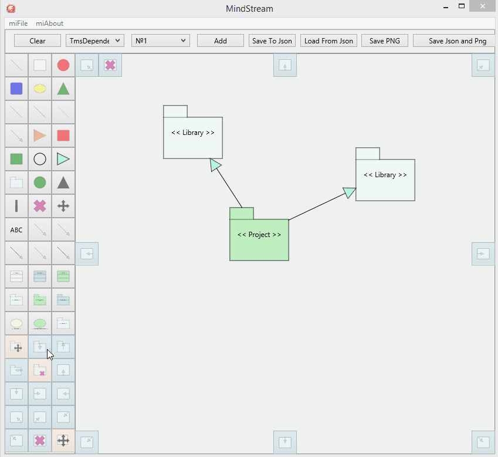The width and height of the screenshot is (498, 457).
Task: Select the solid green circle tool
Action: pyautogui.click(x=40, y=182)
